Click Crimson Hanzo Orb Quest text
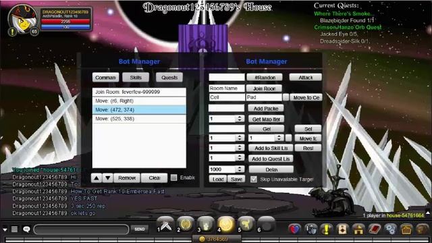The width and height of the screenshot is (432, 243). (348, 27)
